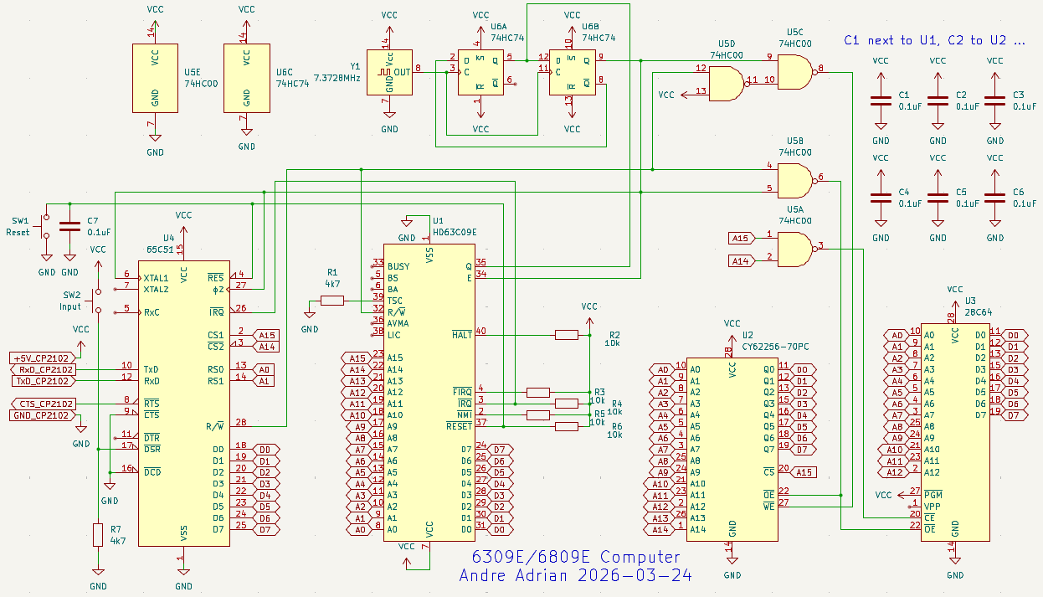Click the U5D NAND gate symbol
The width and height of the screenshot is (1043, 597).
pyautogui.click(x=726, y=84)
